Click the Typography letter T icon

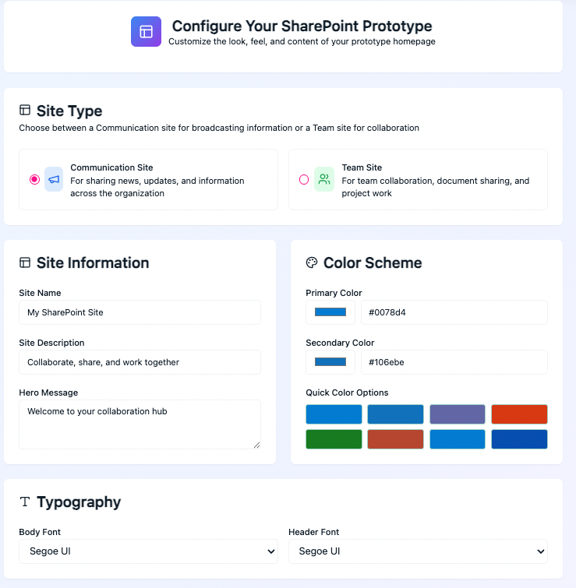[25, 502]
